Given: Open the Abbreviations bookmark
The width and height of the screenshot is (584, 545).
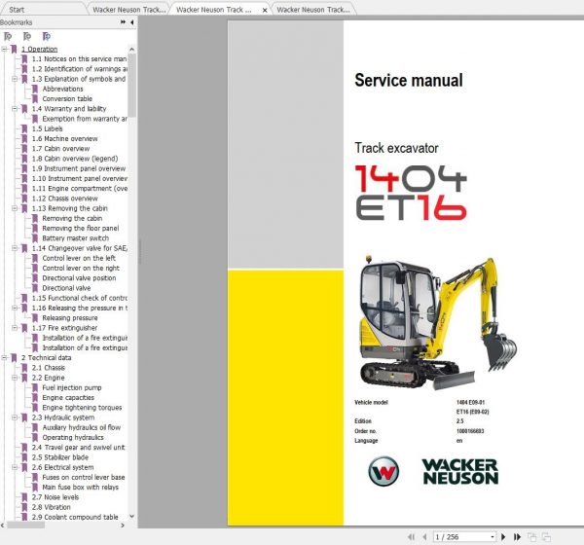Looking at the screenshot, I should coord(62,89).
